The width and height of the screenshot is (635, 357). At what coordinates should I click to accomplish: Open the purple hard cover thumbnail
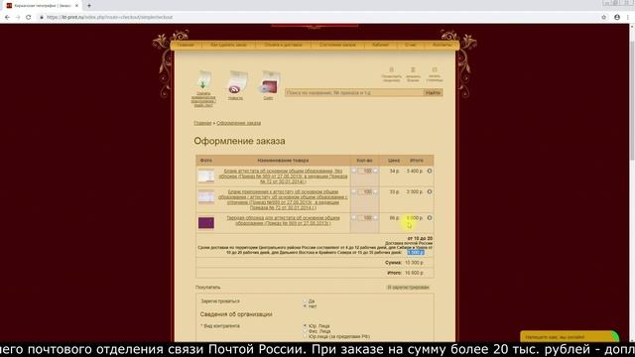(206, 223)
